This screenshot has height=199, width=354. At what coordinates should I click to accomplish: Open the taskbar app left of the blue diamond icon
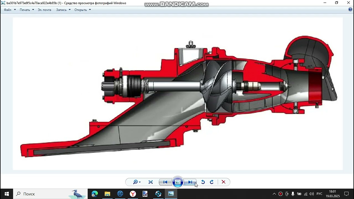coord(145,194)
